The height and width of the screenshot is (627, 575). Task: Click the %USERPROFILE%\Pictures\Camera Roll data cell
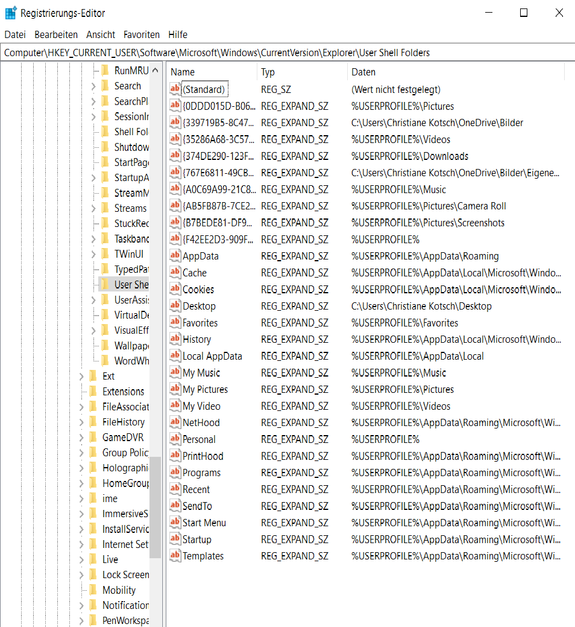click(x=429, y=206)
